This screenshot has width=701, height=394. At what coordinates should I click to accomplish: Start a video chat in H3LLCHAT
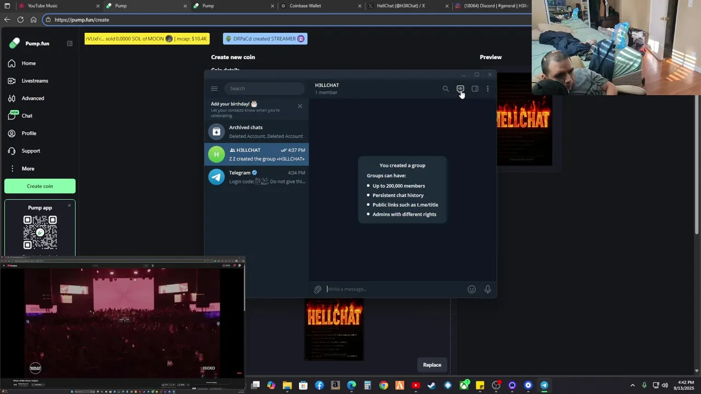point(460,89)
